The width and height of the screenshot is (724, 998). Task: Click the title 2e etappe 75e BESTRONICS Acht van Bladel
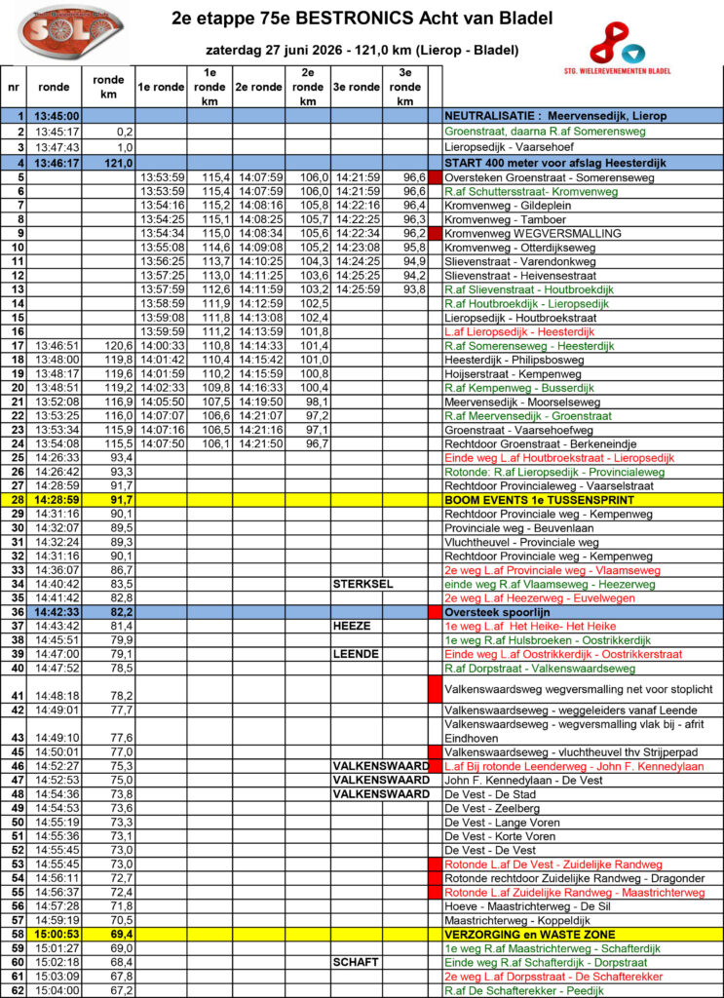(362, 19)
